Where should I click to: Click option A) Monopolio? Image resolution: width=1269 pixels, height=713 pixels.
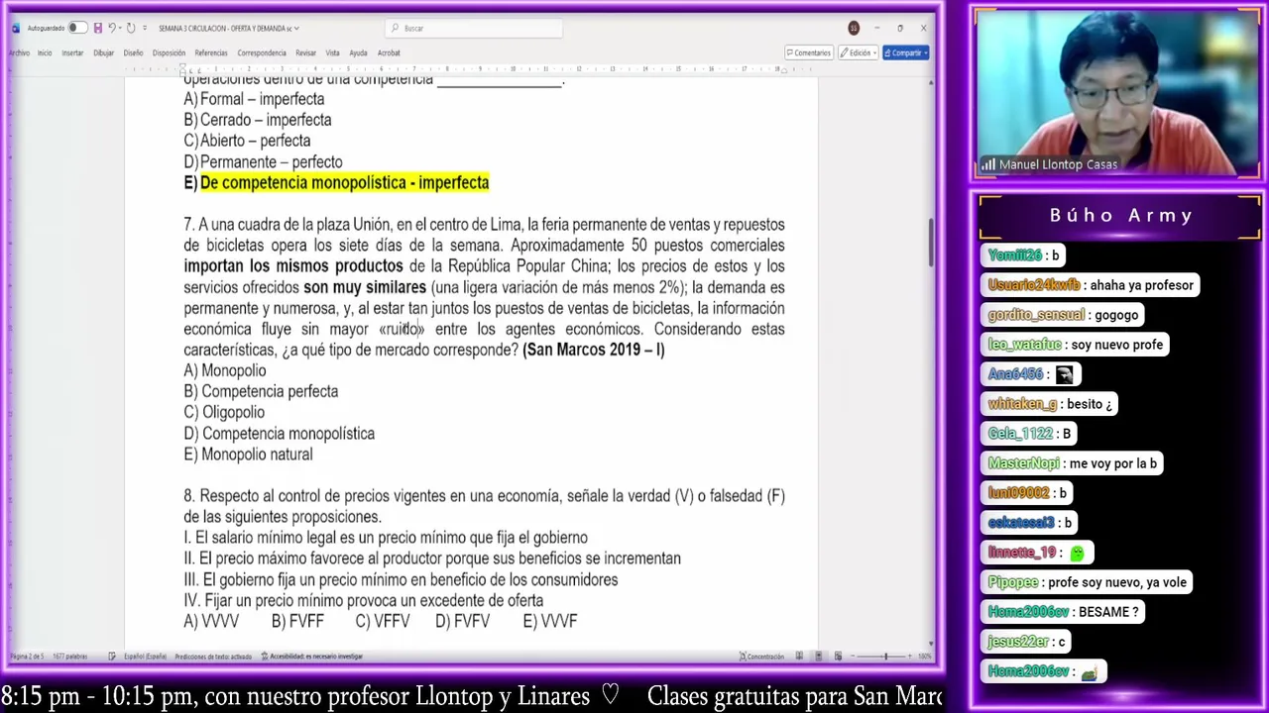coord(225,370)
